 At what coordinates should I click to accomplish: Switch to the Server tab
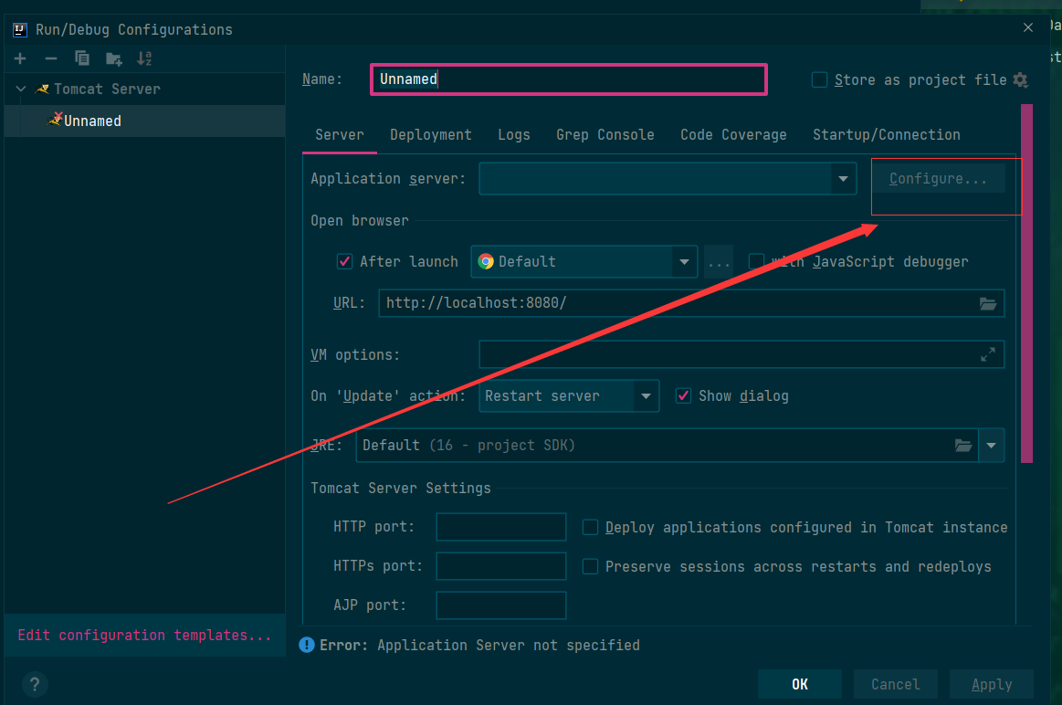click(340, 135)
